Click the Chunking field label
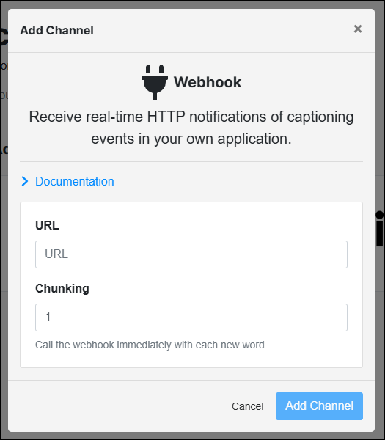This screenshot has width=385, height=440. 62,288
